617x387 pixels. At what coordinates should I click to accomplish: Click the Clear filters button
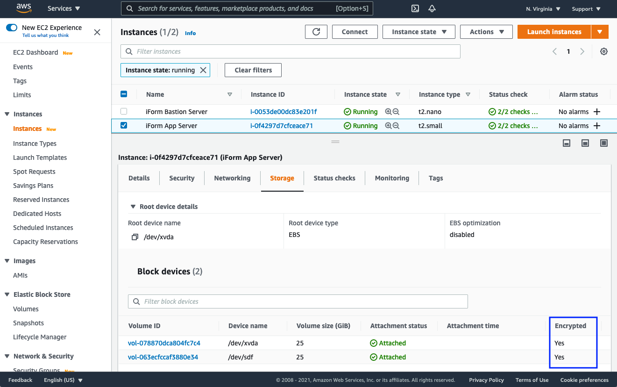point(253,70)
